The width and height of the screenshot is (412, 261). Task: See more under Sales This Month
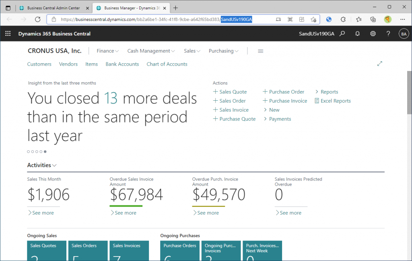pos(41,213)
